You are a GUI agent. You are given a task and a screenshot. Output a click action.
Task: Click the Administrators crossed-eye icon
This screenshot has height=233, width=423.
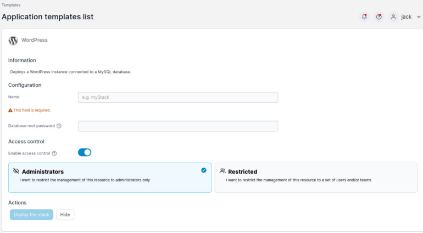point(16,171)
